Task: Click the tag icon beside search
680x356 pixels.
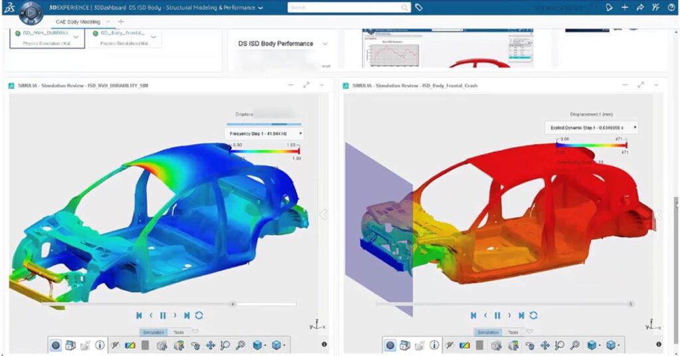Action: (418, 7)
